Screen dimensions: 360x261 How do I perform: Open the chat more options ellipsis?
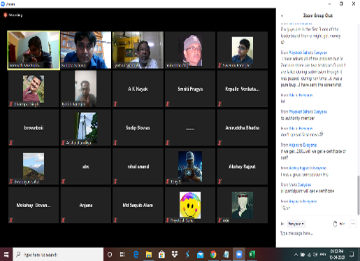pos(353,224)
